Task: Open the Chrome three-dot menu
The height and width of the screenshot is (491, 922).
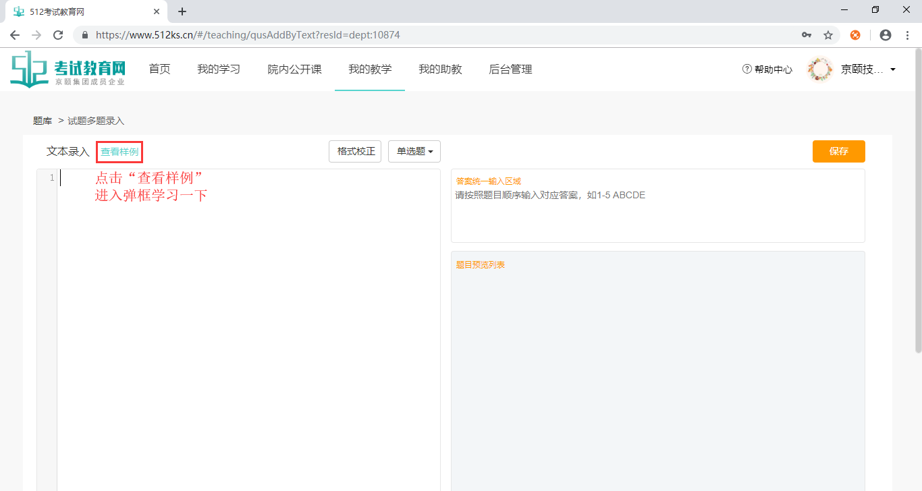Action: pyautogui.click(x=906, y=35)
